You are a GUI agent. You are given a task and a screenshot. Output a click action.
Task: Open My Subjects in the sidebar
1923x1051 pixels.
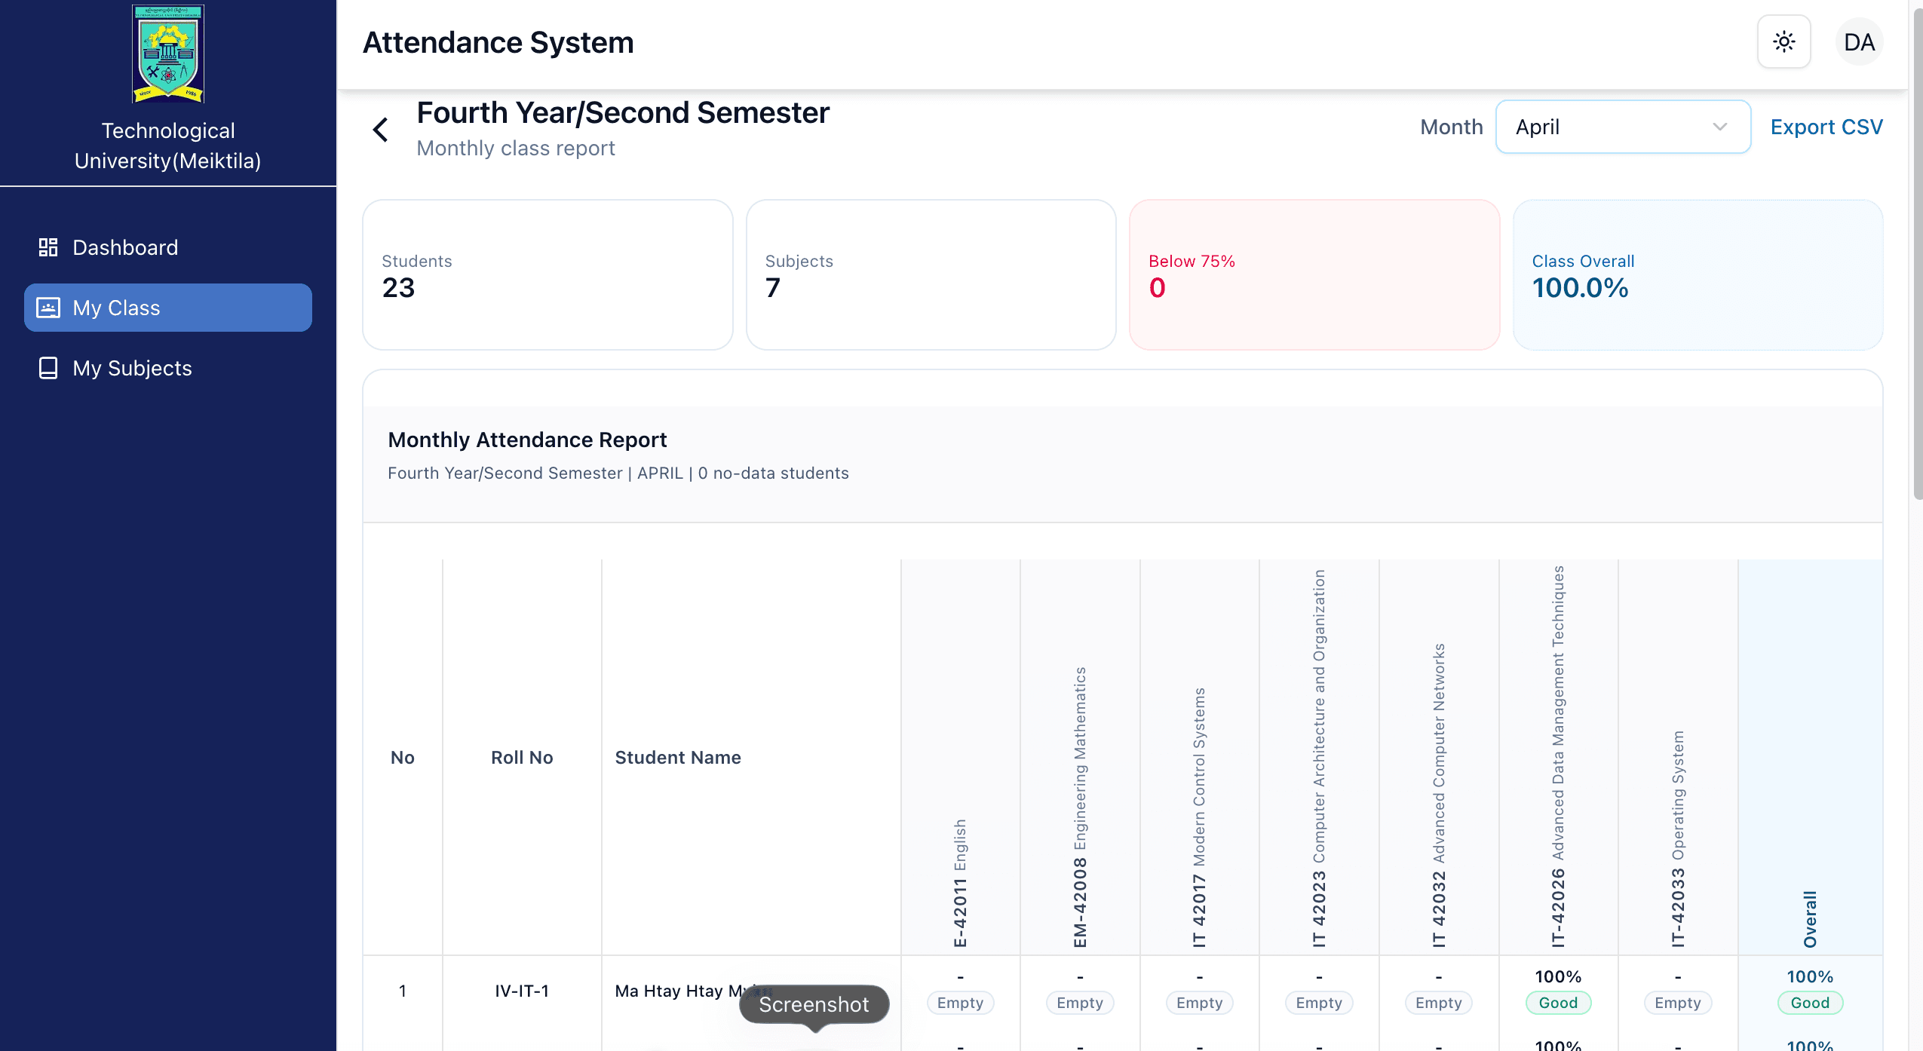click(168, 368)
